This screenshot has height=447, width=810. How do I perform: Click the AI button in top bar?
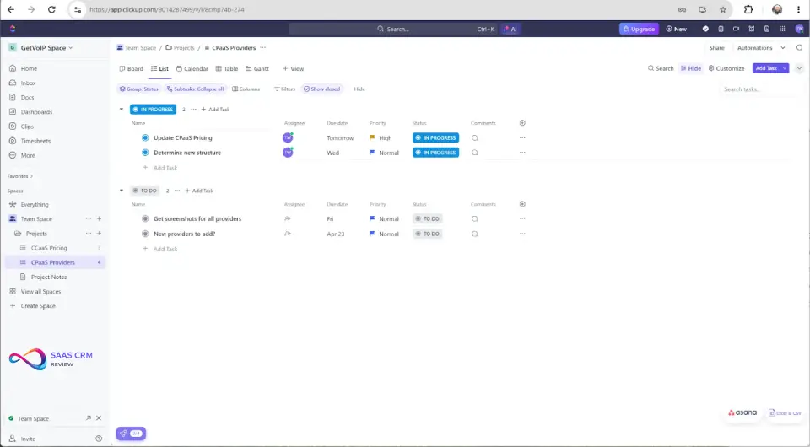point(510,29)
